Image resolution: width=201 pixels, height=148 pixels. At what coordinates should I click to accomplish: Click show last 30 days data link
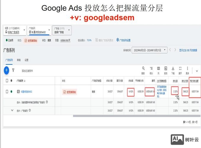188,50
